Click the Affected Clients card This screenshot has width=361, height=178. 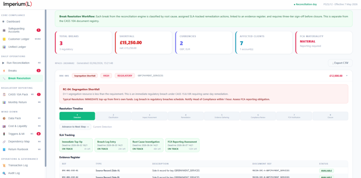point(264,43)
